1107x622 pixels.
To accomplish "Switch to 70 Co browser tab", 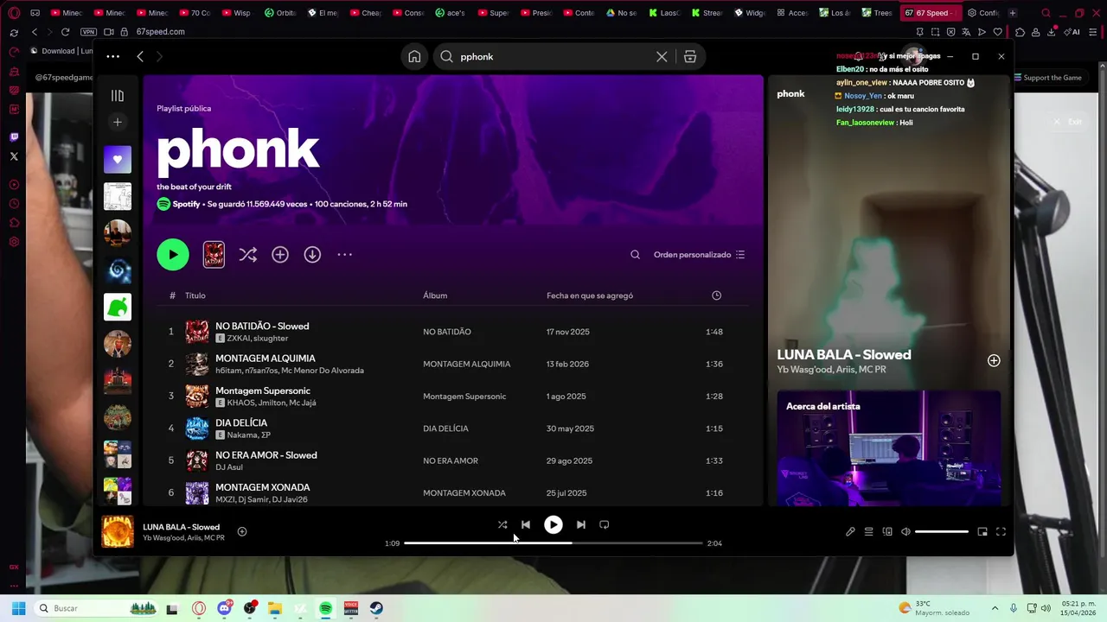I will (194, 13).
